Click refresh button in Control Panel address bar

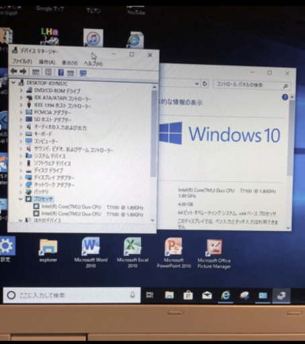(204, 84)
